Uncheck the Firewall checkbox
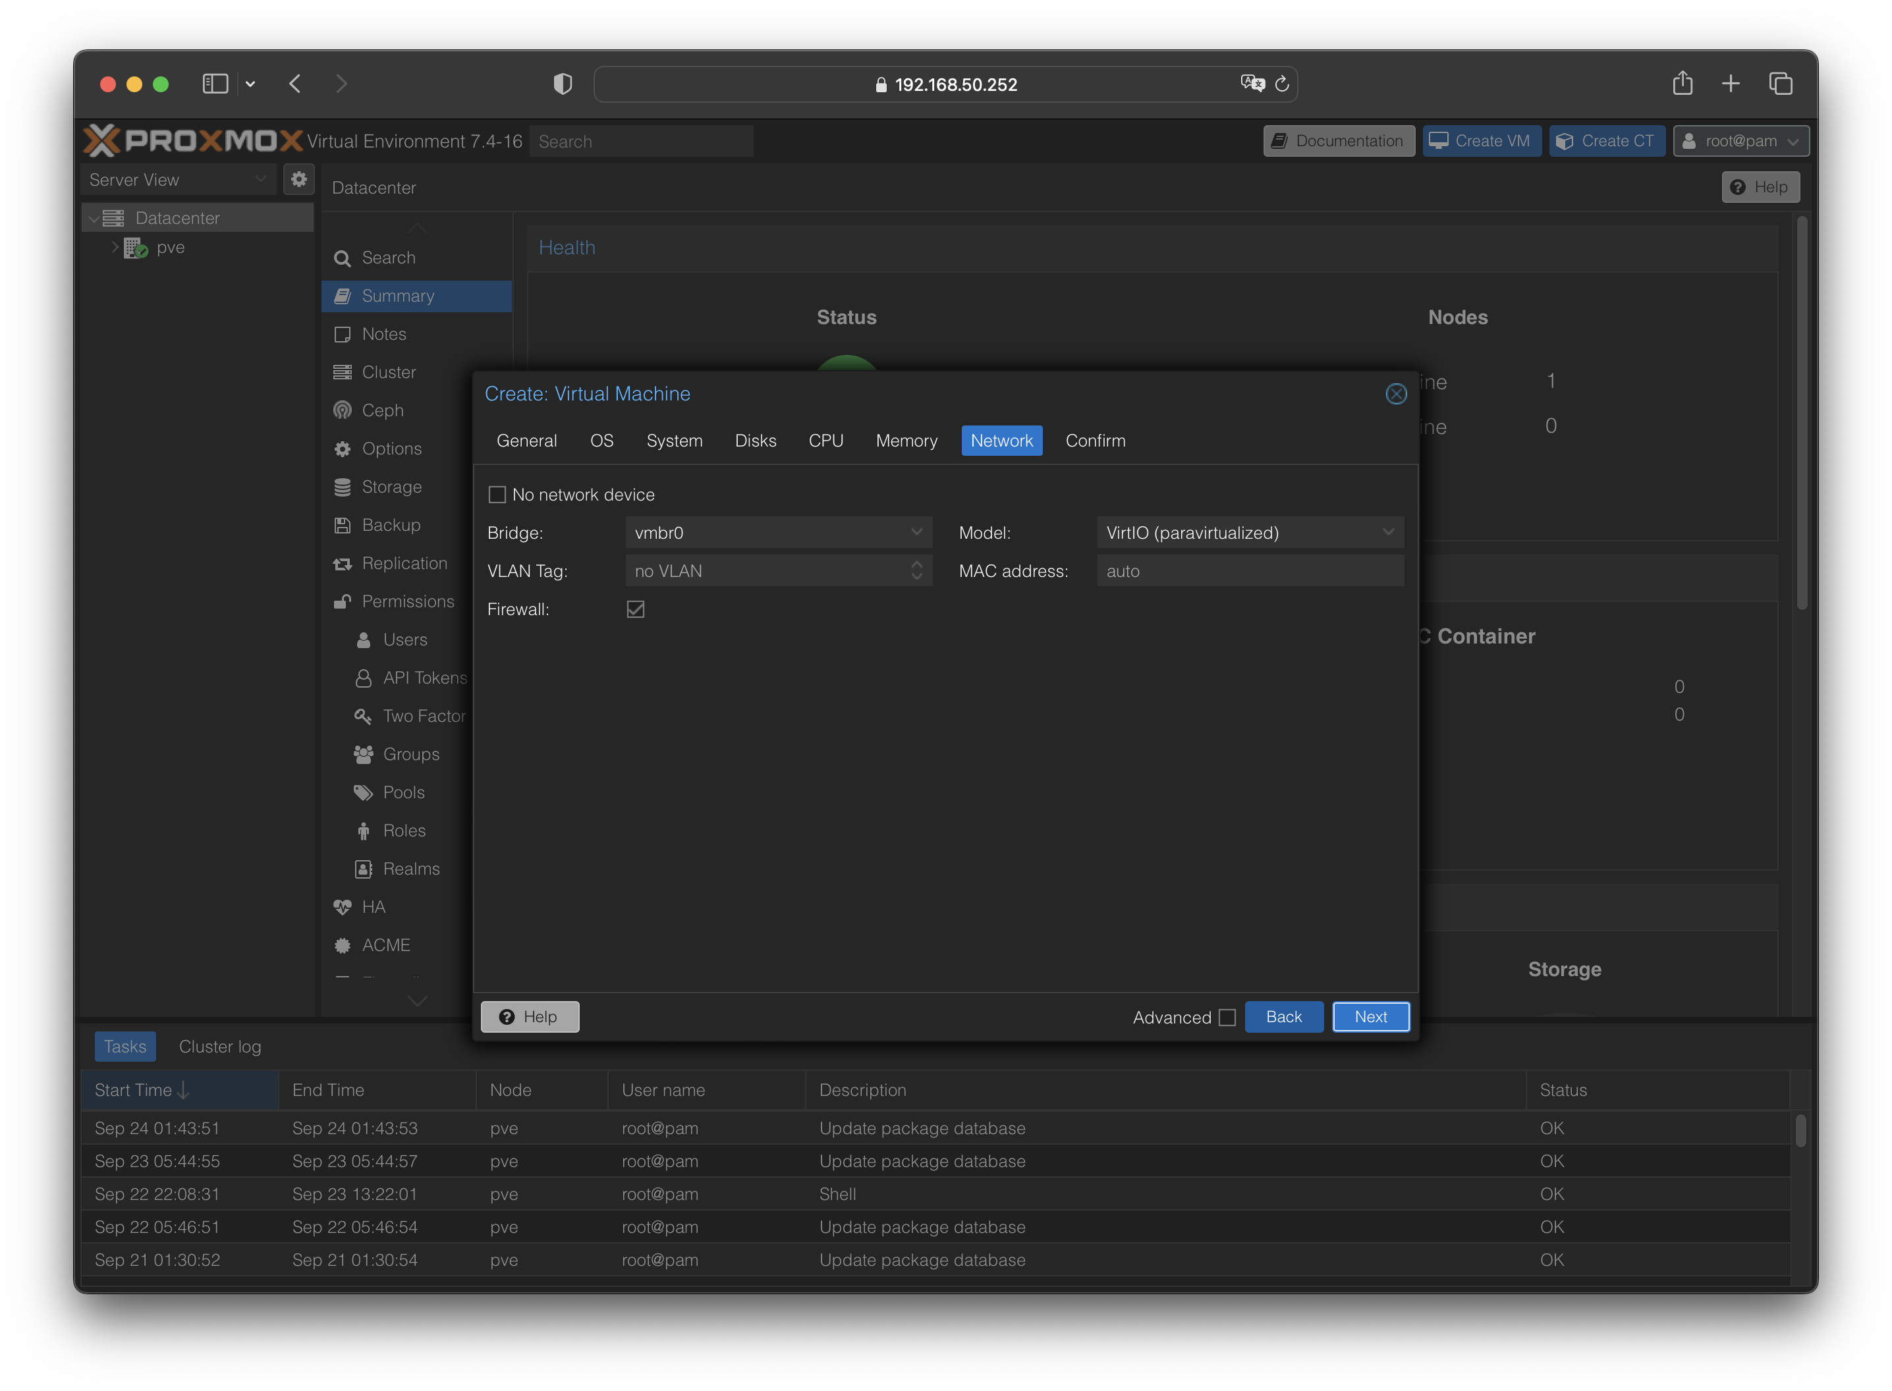1892x1391 pixels. 636,610
